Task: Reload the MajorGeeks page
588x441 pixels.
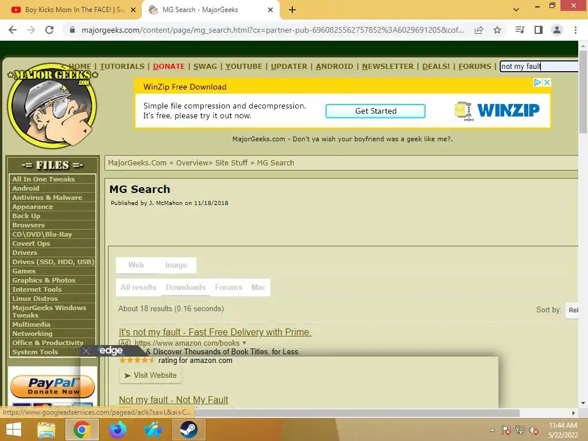Action: [49, 30]
